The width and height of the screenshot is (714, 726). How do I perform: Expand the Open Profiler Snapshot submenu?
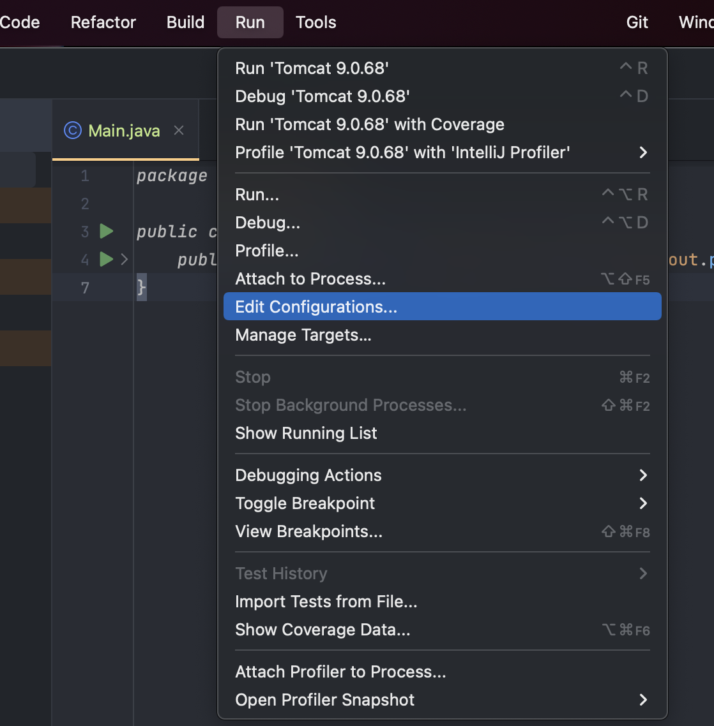443,700
